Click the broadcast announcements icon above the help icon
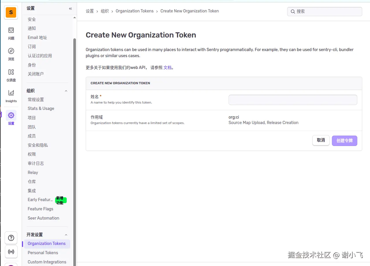 [x=11, y=252]
